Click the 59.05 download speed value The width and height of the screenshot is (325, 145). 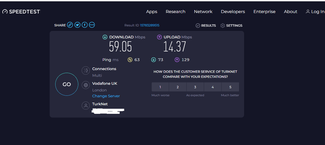(120, 47)
